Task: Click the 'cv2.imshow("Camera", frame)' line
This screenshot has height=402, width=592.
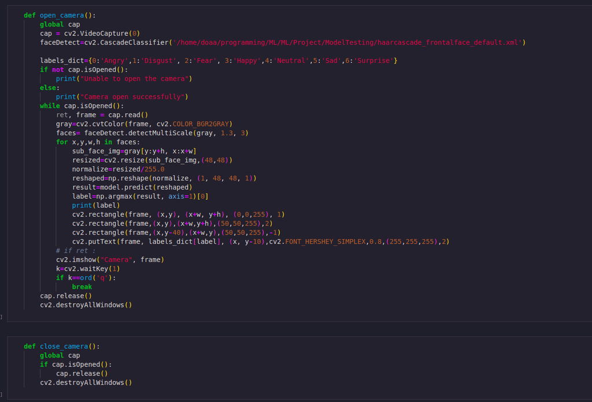Action: 110,260
